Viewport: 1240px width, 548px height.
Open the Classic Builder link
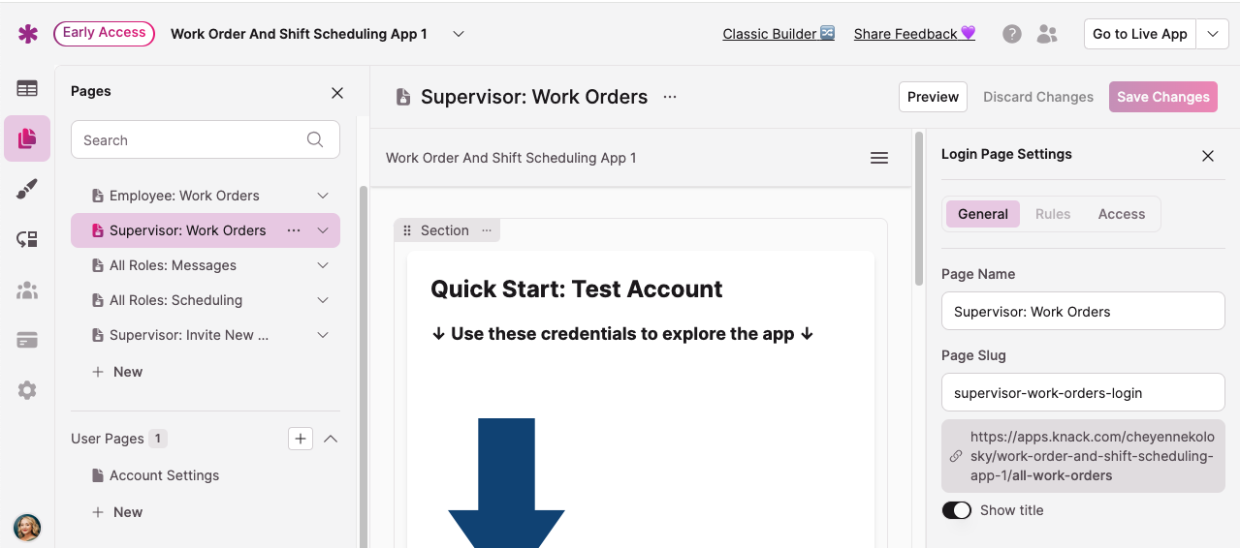(779, 34)
